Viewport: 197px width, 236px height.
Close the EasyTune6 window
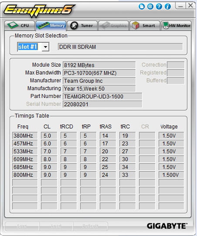pos(190,6)
